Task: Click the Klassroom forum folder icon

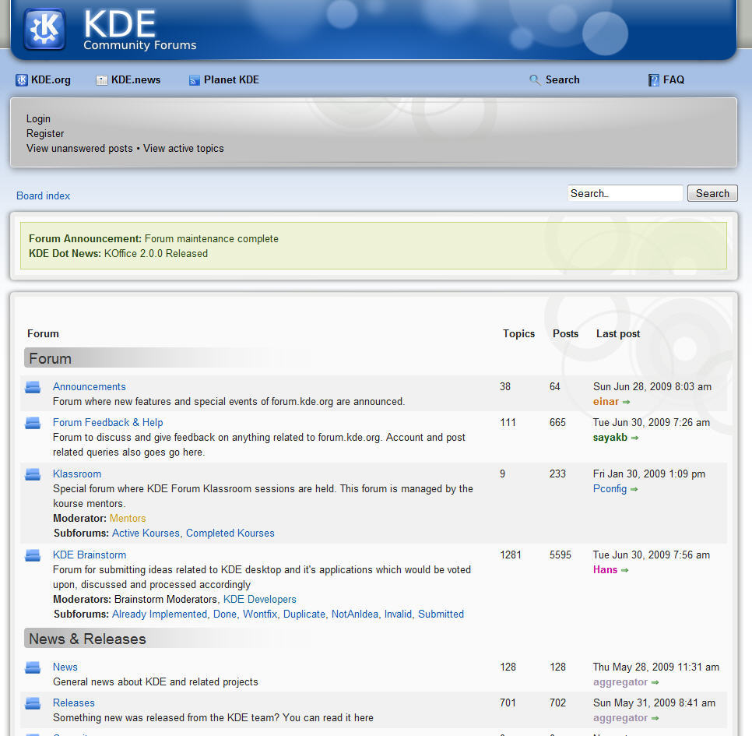Action: (x=33, y=474)
